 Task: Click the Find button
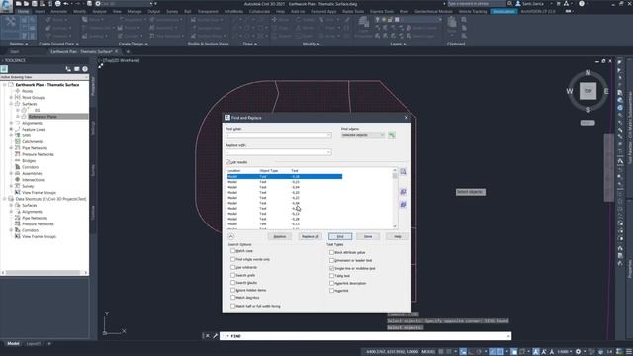pyautogui.click(x=340, y=237)
